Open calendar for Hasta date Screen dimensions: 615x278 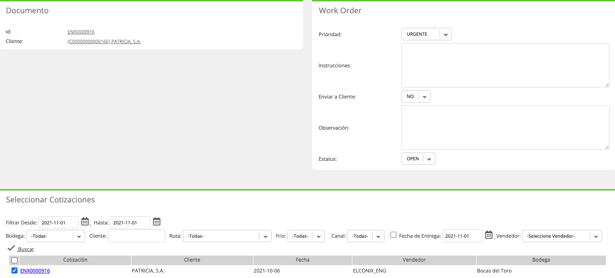click(x=157, y=222)
